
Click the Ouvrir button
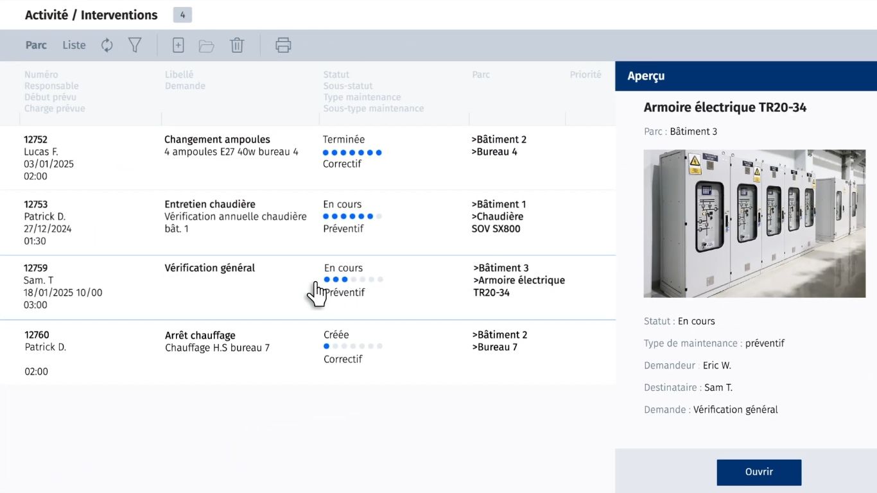759,472
